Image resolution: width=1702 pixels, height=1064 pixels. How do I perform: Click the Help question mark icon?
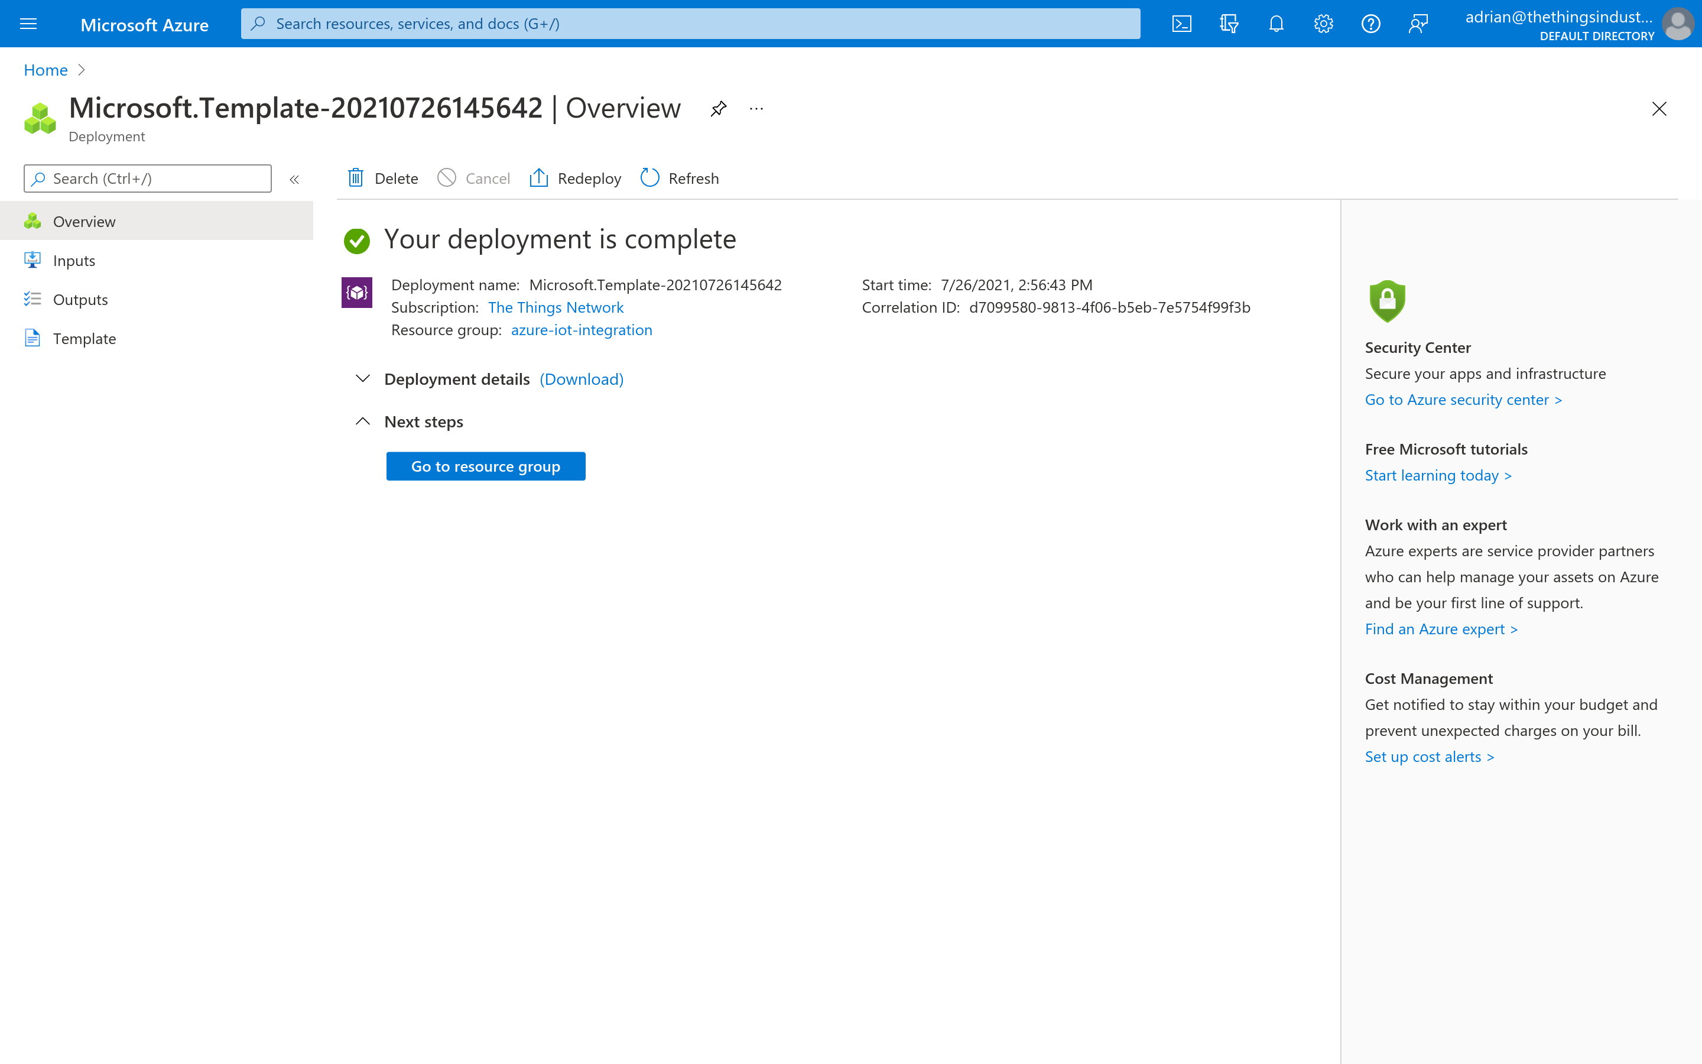pos(1370,22)
